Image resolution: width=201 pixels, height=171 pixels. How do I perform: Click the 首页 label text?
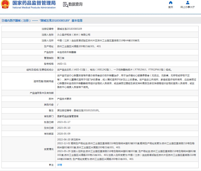[x=171, y=7]
